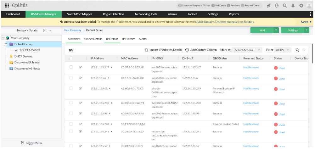The height and width of the screenshot is (149, 315).
Task: Click Next in the yellow banner
Action: pyautogui.click(x=306, y=22)
